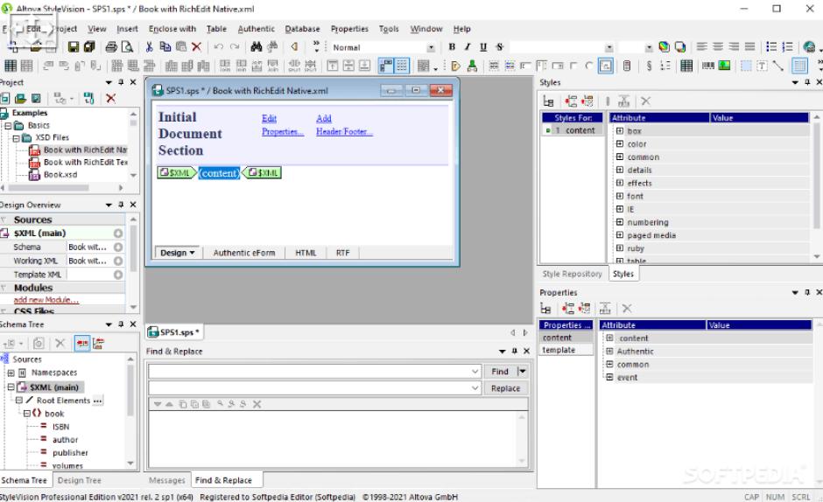Click into the Find text input field
Image resolution: width=823 pixels, height=502 pixels.
point(310,372)
